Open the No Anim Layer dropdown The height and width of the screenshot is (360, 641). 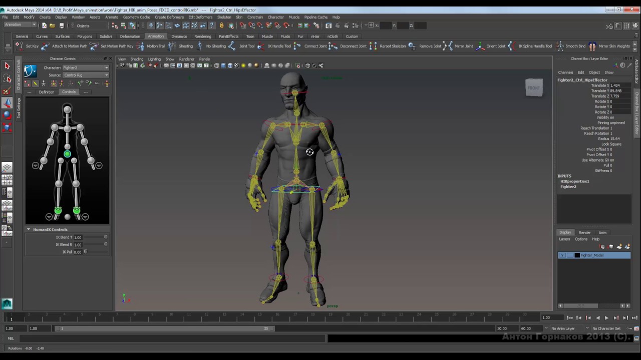[565, 328]
